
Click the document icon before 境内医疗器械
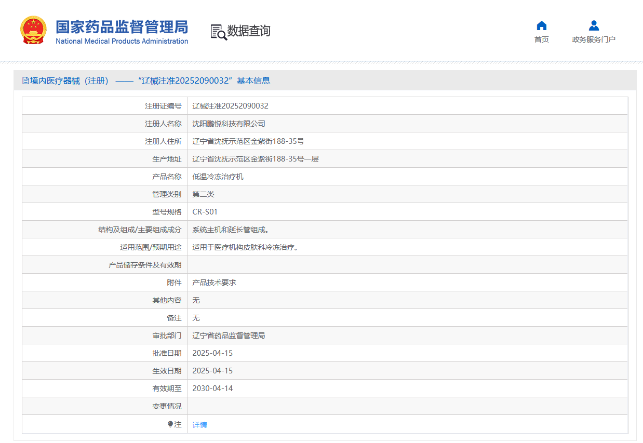point(25,80)
